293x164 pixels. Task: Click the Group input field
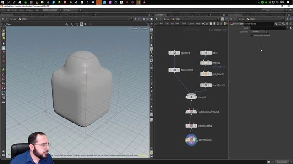tap(268, 28)
